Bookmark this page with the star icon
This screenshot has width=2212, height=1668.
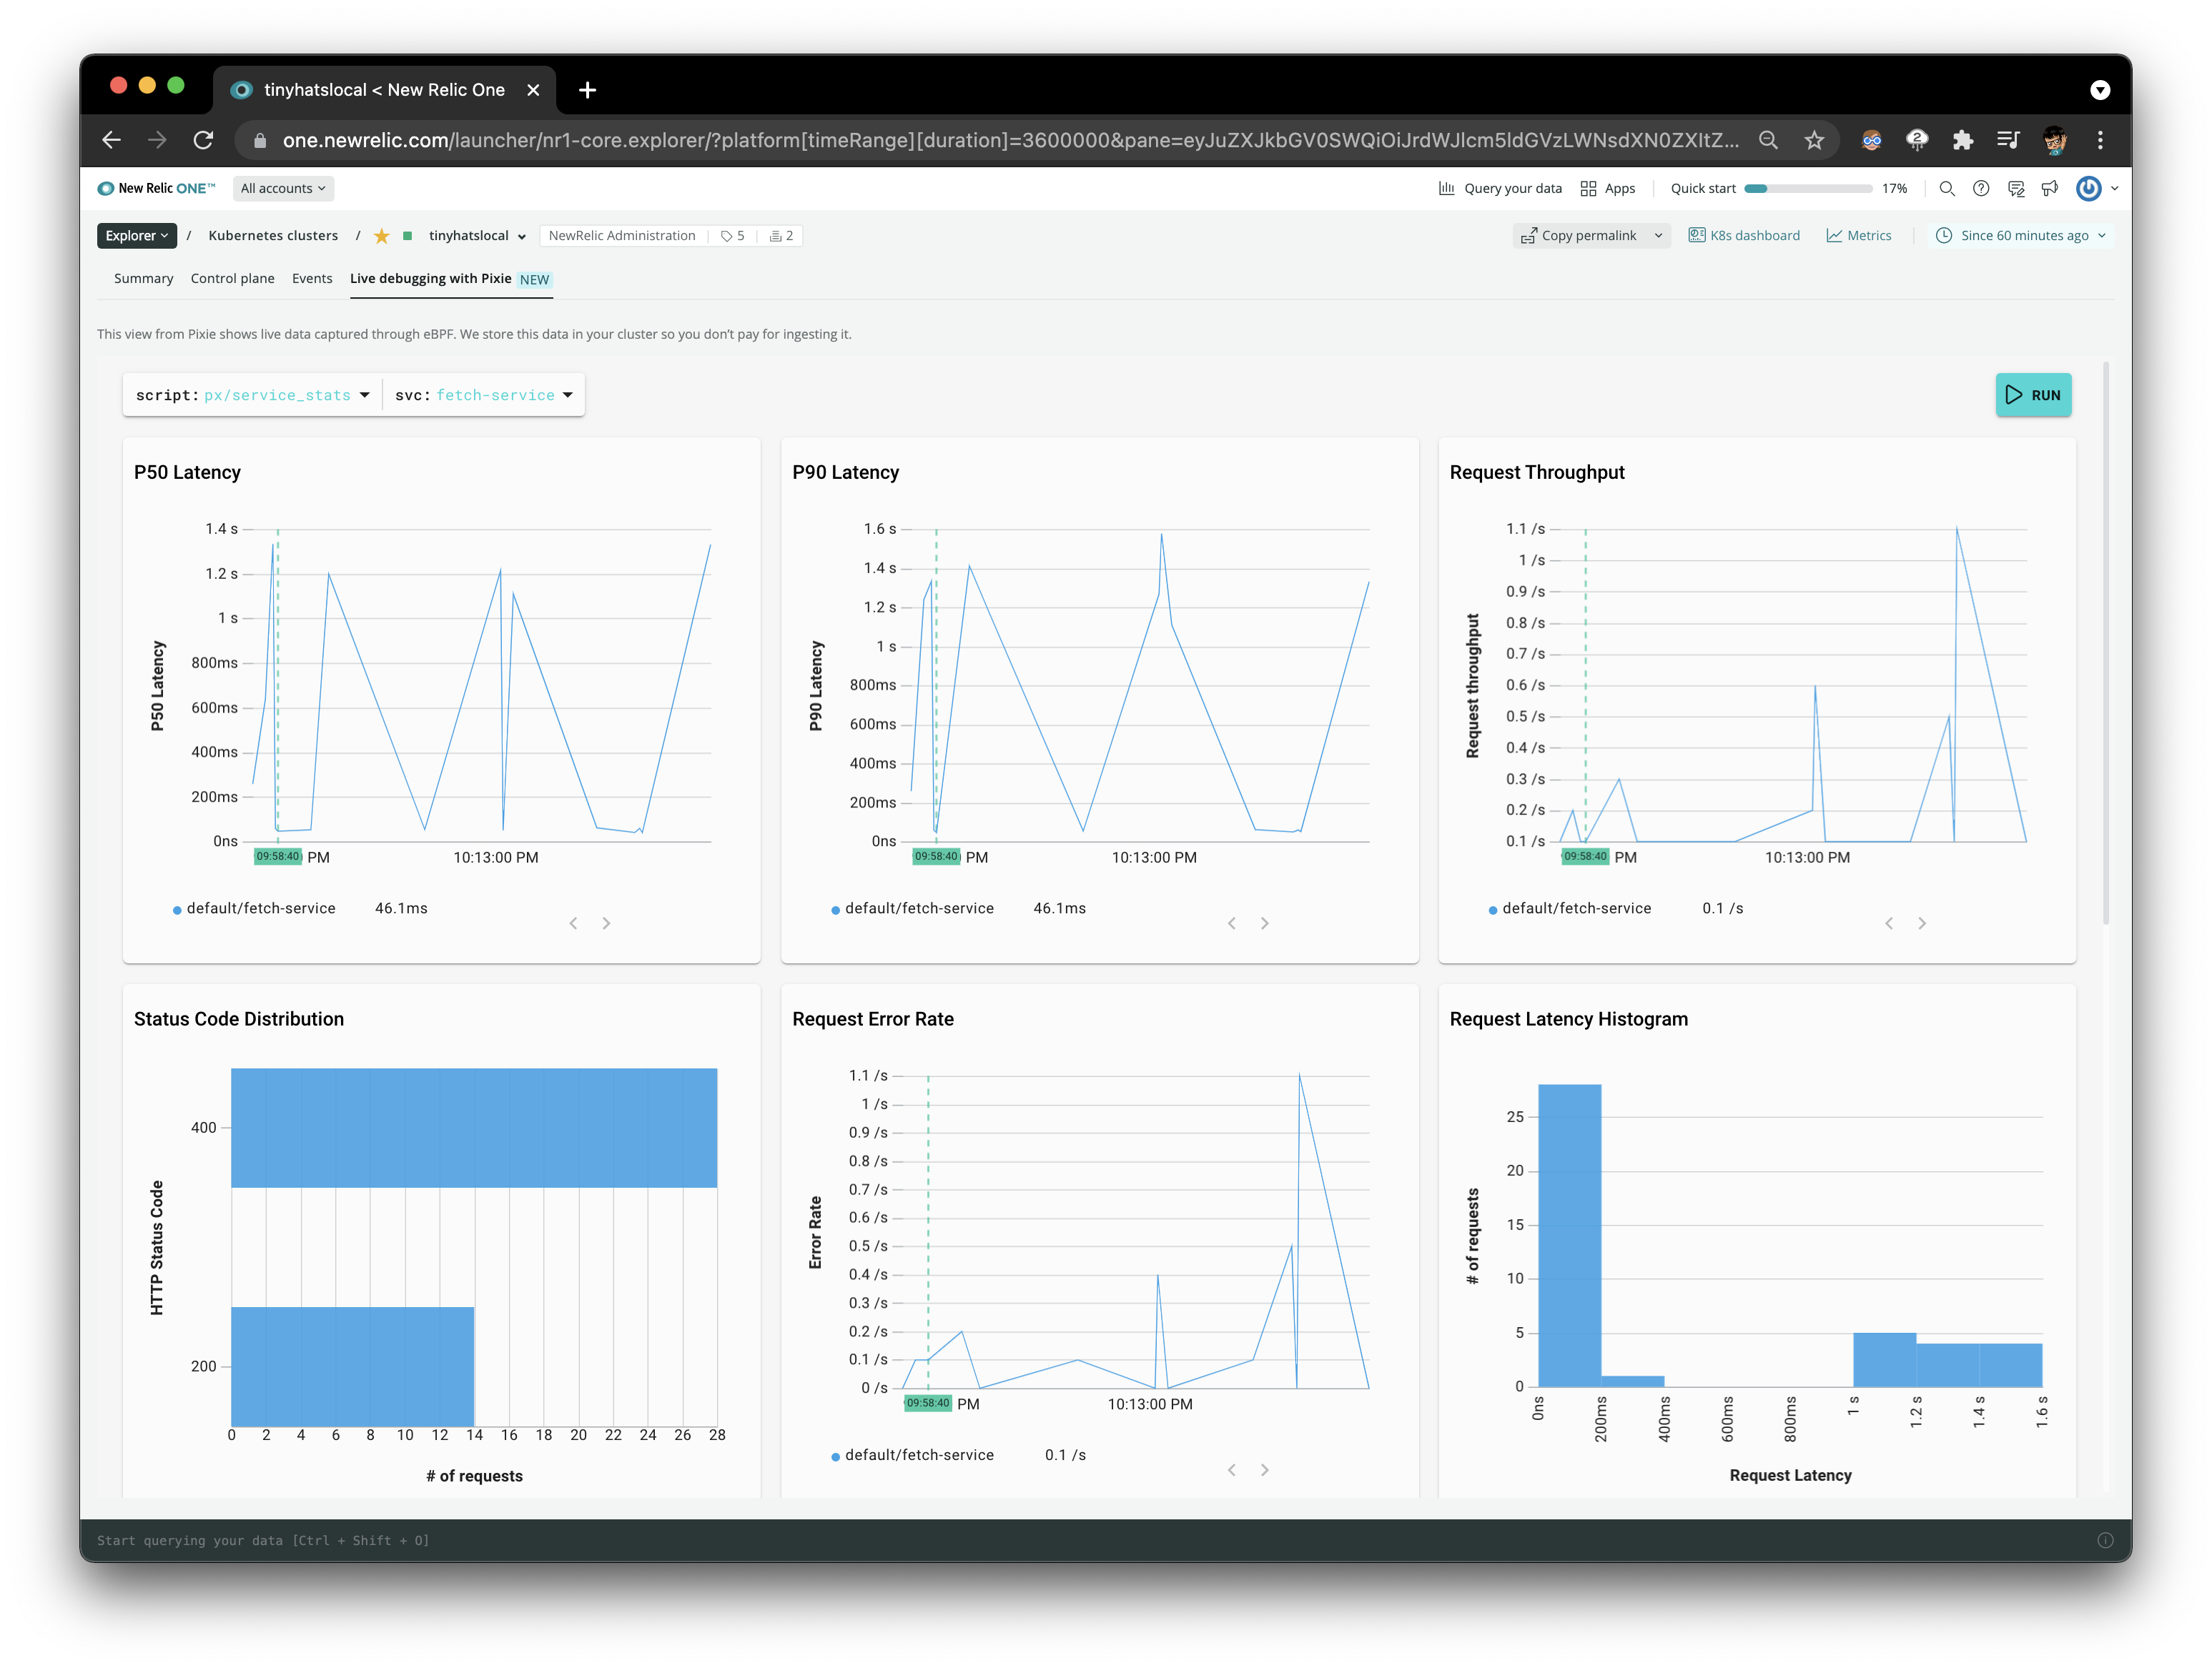click(x=1814, y=140)
